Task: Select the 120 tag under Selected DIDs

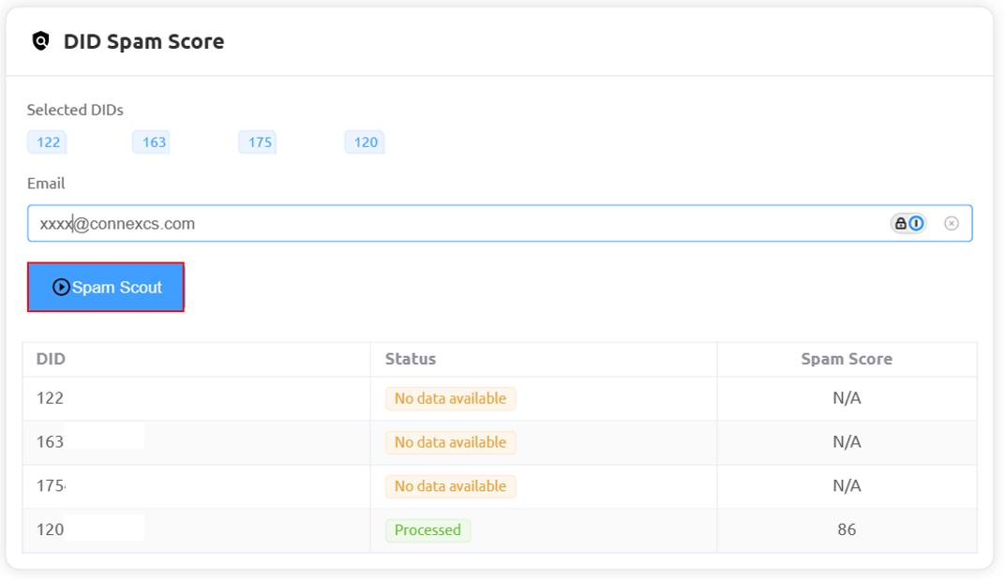Action: click(x=365, y=141)
